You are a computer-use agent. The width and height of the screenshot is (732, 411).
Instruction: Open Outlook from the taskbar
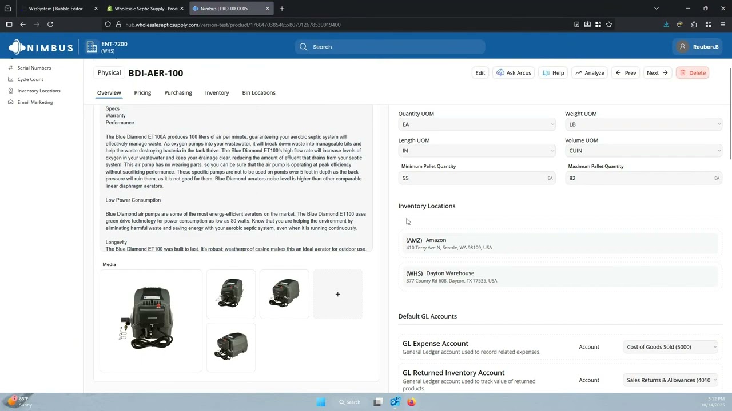tap(395, 402)
